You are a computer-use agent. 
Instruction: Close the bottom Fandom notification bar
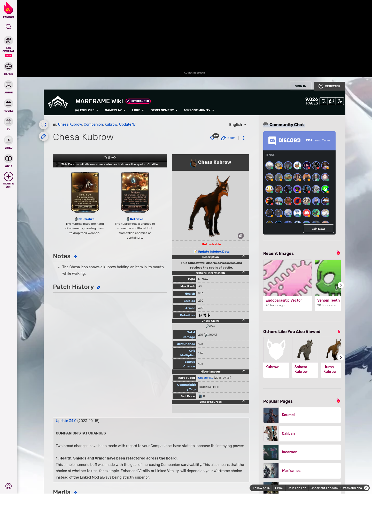[x=366, y=488]
